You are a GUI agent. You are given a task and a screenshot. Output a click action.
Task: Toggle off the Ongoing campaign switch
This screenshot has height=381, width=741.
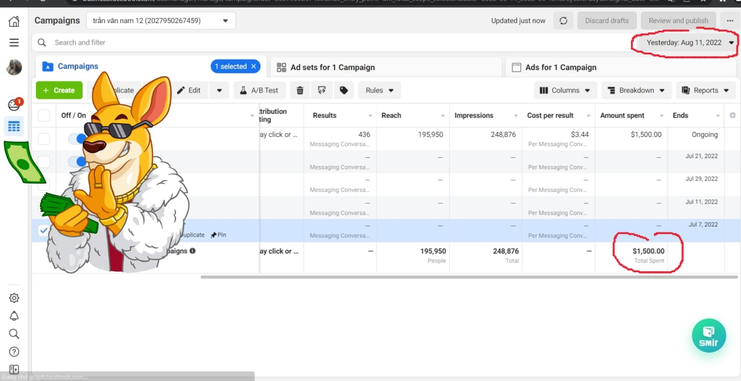pos(77,139)
